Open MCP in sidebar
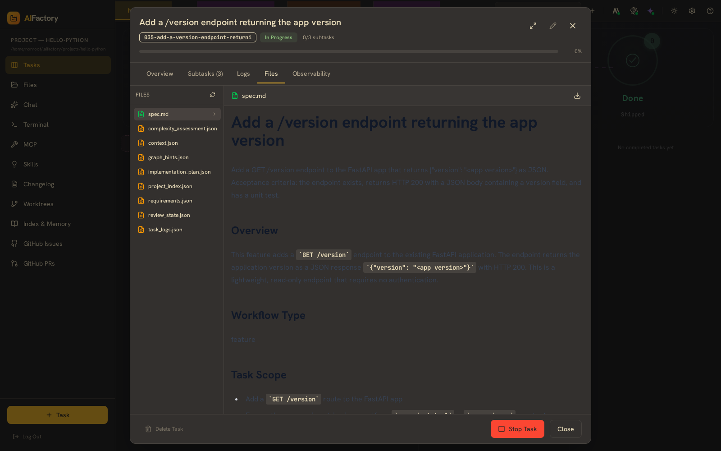Viewport: 721px width, 451px height. click(58, 144)
